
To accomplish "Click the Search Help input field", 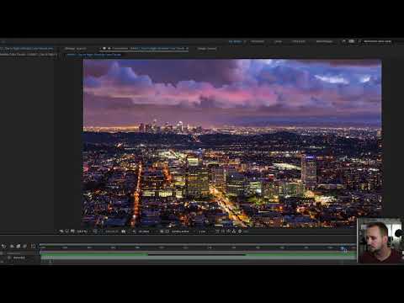I will click(377, 41).
